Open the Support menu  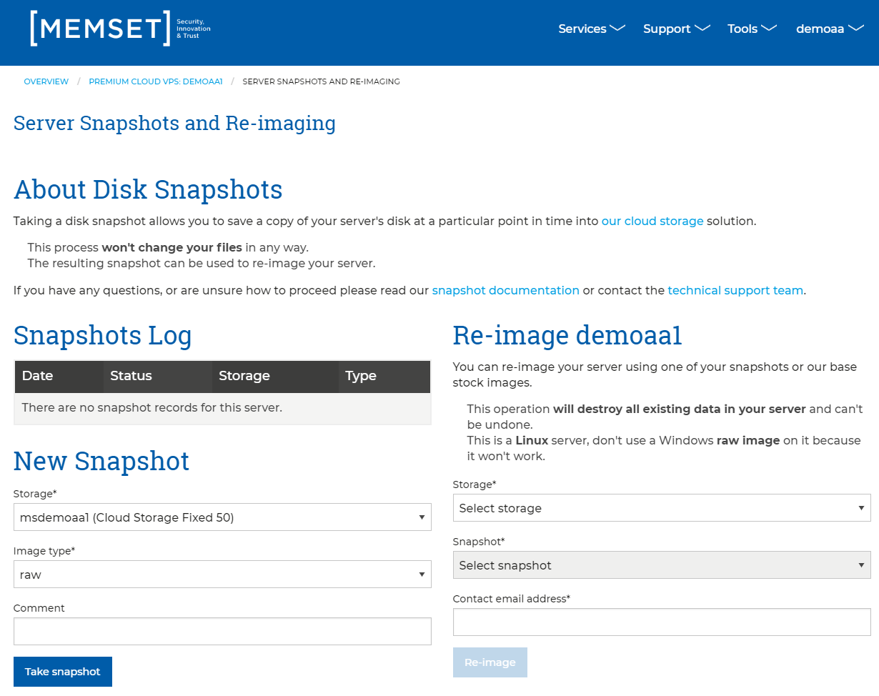coord(676,29)
